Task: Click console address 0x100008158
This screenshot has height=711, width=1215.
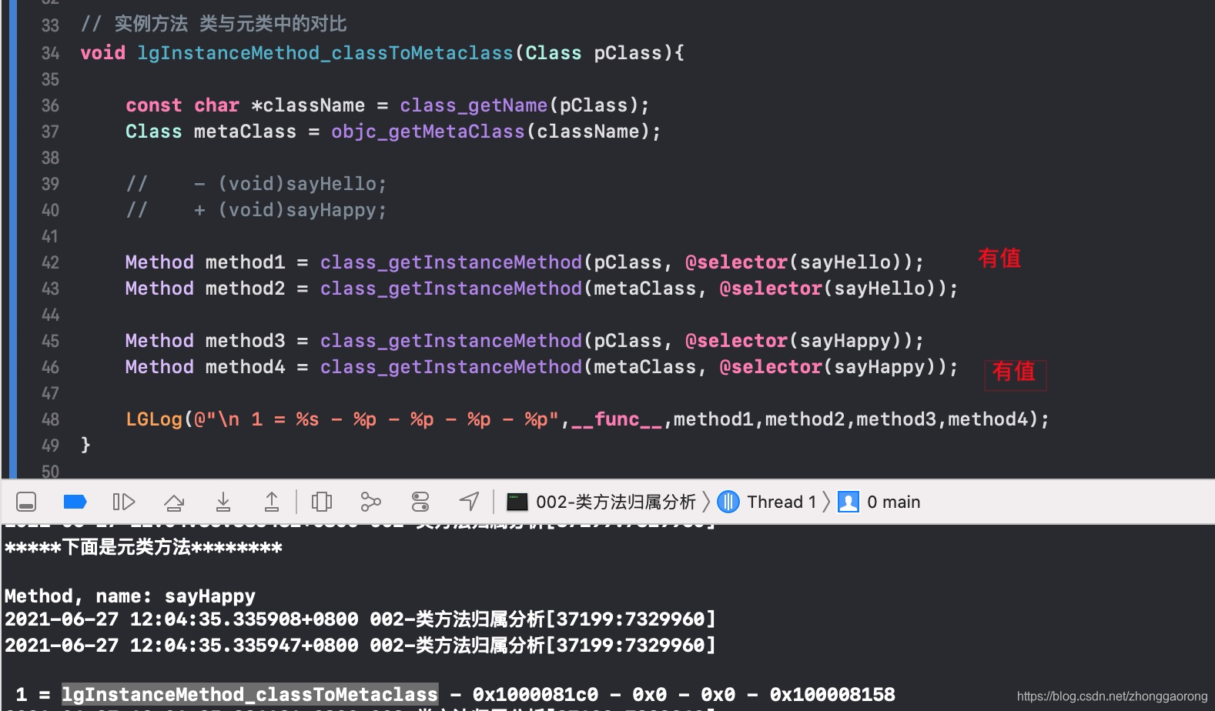Action: coord(832,695)
